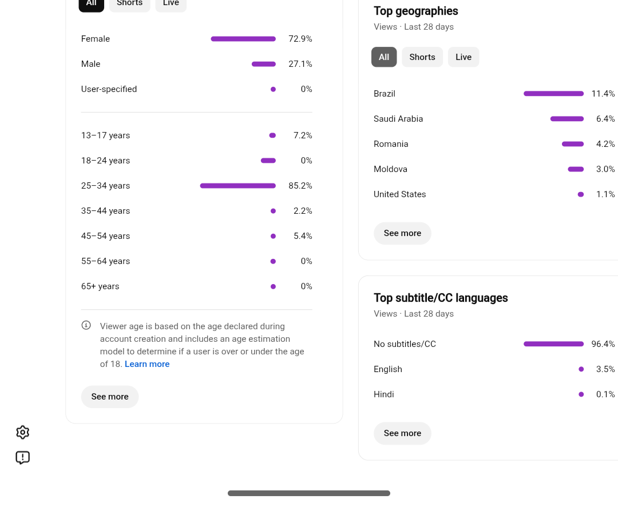Click See more under subtitle/CC languages

[x=402, y=433]
